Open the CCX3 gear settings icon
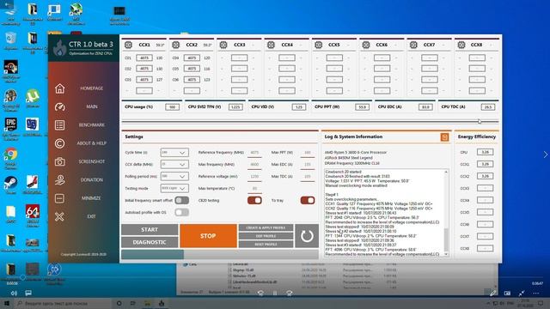 223,45
